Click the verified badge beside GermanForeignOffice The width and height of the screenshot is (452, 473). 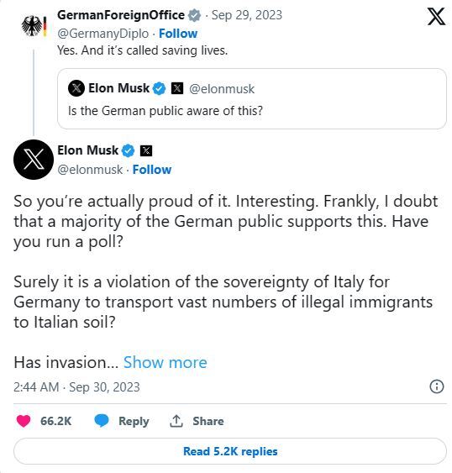(x=194, y=15)
